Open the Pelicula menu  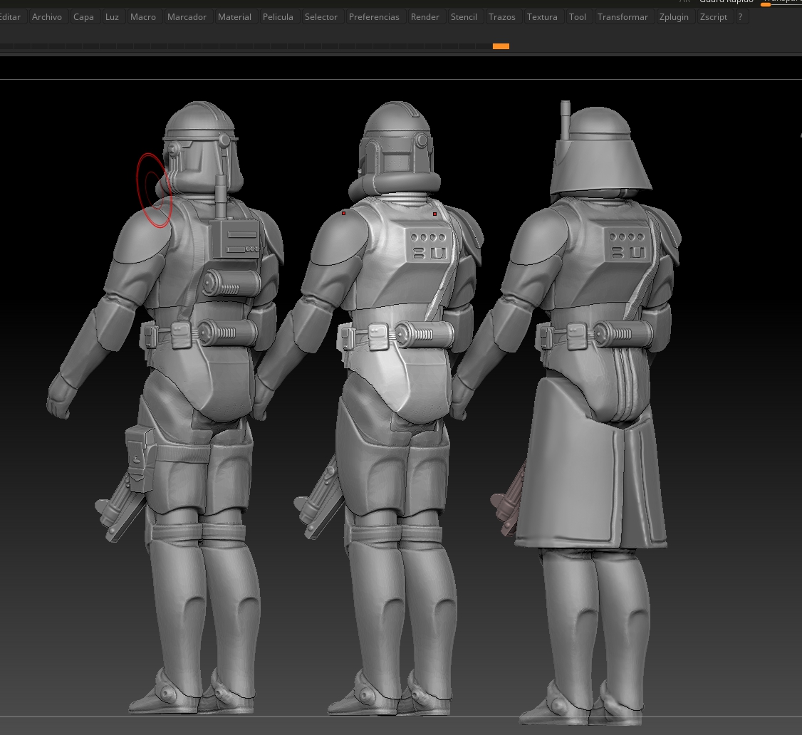pyautogui.click(x=278, y=17)
